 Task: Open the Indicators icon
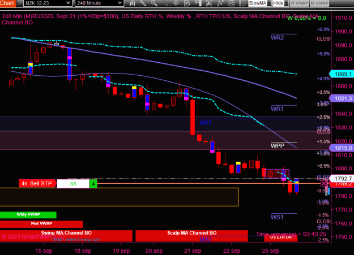pos(220,3)
